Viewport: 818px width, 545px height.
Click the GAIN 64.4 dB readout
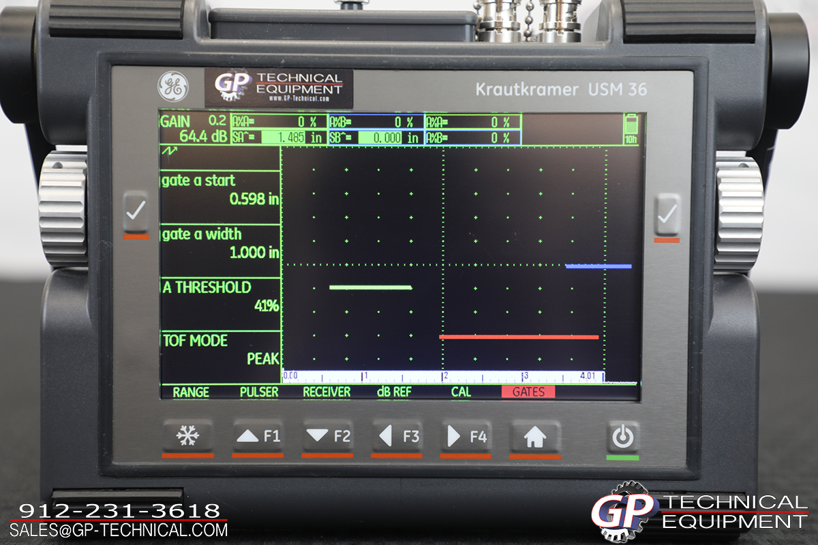coord(195,129)
